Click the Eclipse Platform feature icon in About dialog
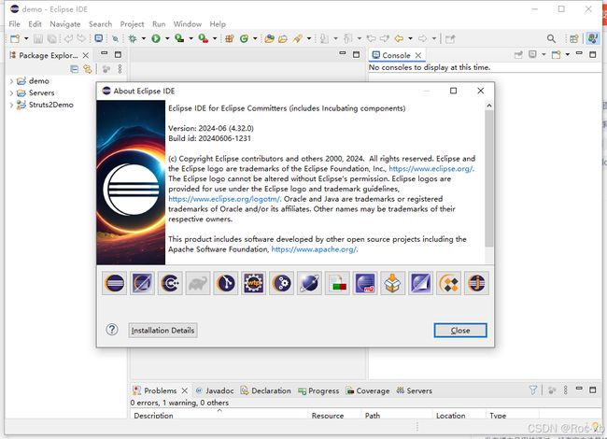 tap(114, 283)
